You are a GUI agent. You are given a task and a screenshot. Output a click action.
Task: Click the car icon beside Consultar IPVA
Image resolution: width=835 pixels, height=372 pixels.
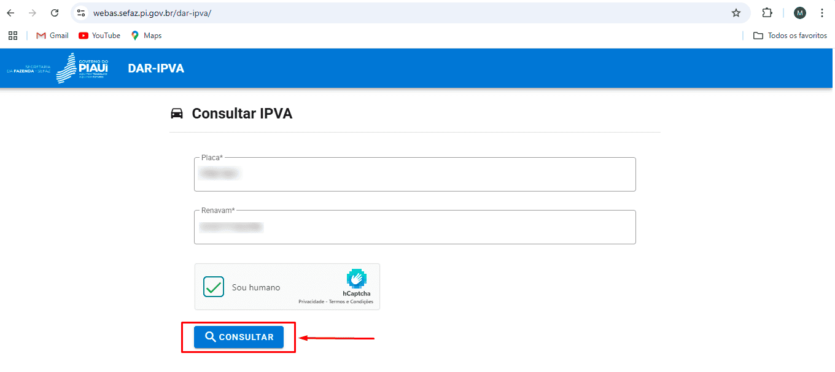pyautogui.click(x=177, y=113)
